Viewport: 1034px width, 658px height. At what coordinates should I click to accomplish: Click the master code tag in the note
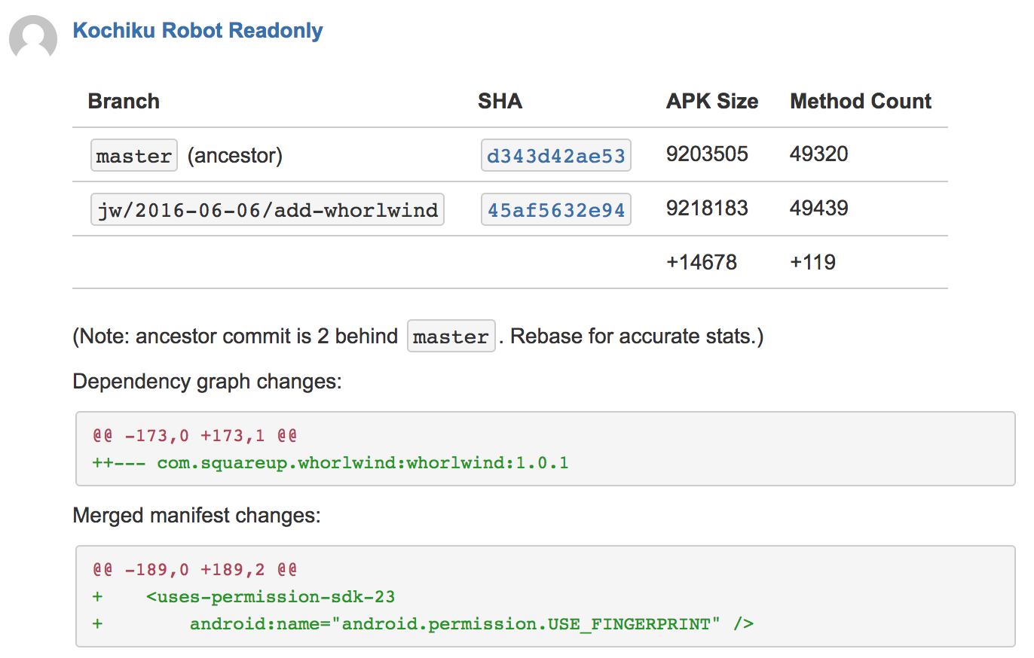click(x=451, y=337)
